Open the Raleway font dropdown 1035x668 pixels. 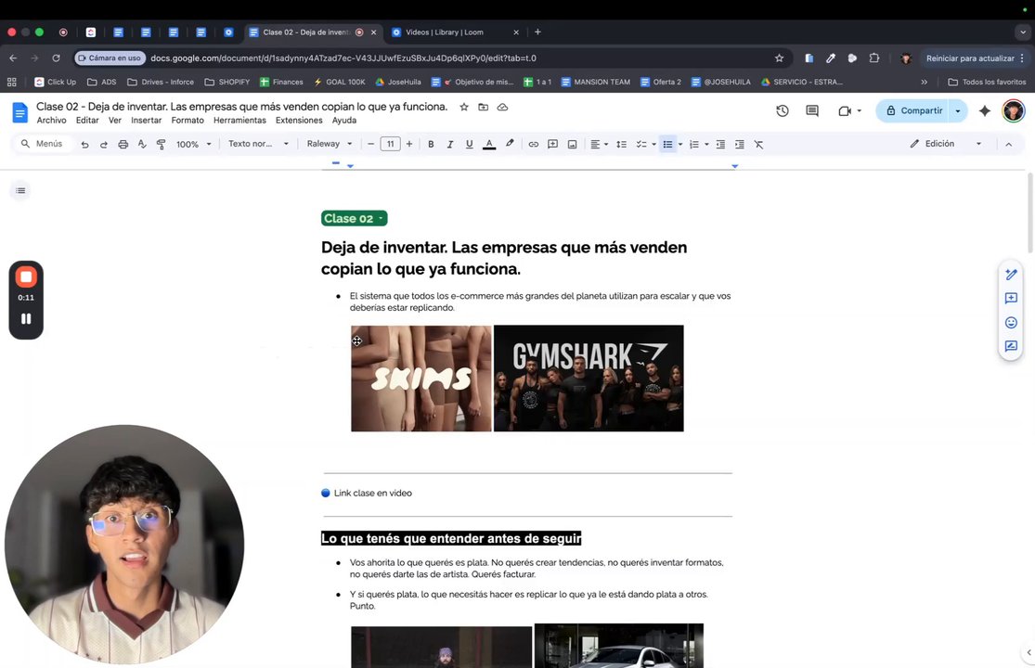(330, 144)
